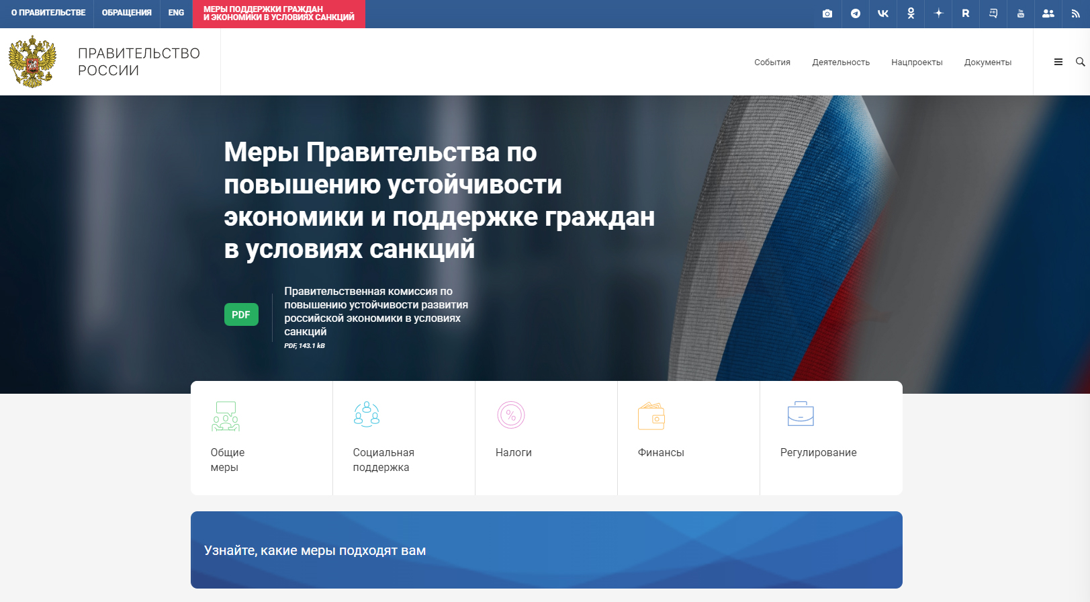Click the YouTube icon in top bar
This screenshot has height=602, width=1090.
tap(1021, 13)
